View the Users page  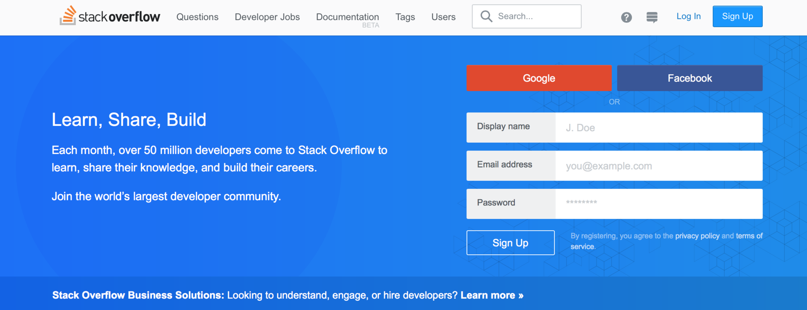pyautogui.click(x=443, y=17)
